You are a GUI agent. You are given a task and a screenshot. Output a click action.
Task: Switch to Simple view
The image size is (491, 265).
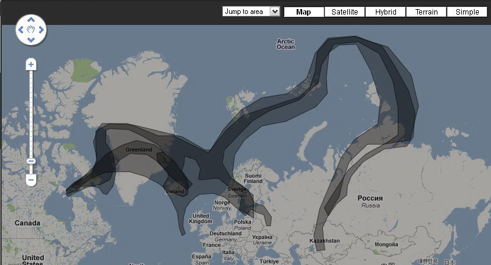[467, 12]
